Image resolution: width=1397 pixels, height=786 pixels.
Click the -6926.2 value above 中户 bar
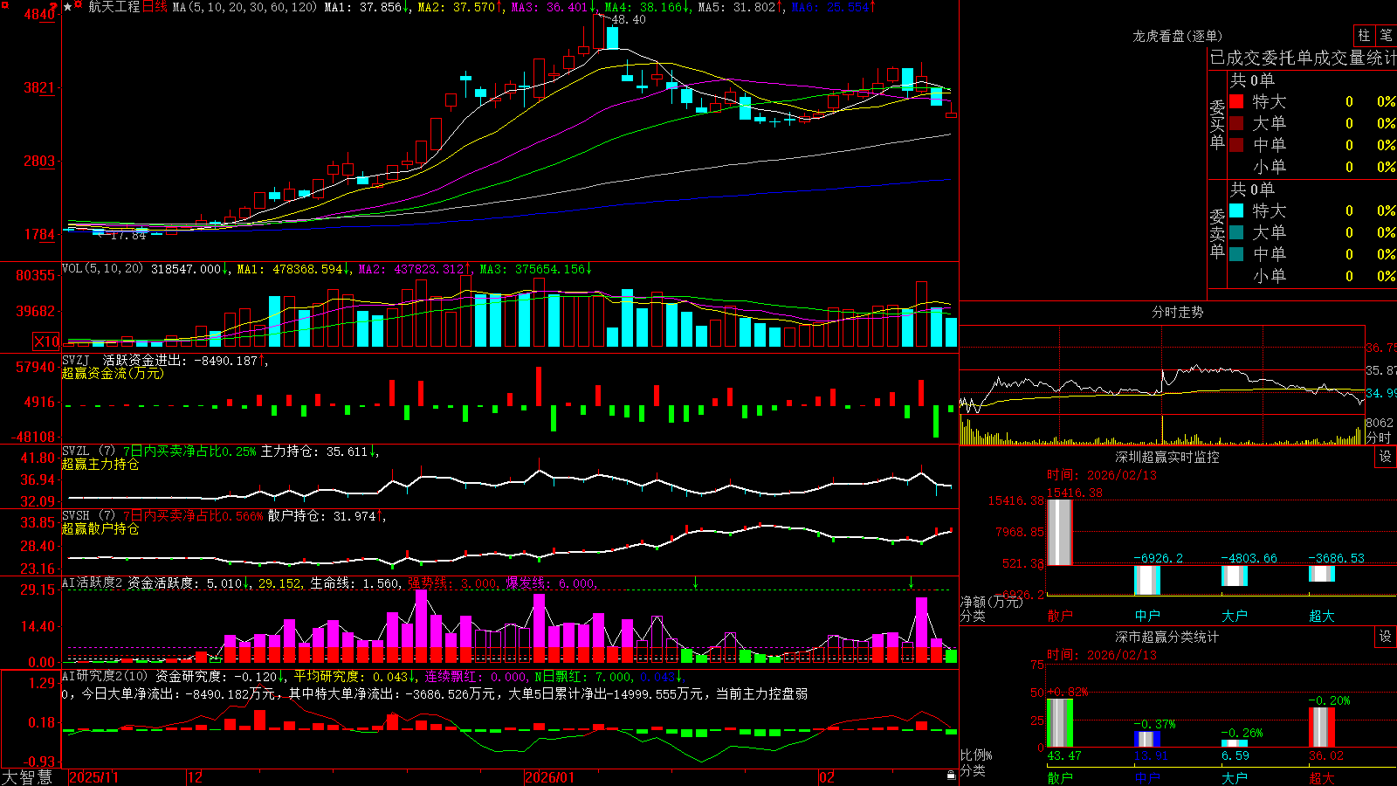[x=1159, y=558]
